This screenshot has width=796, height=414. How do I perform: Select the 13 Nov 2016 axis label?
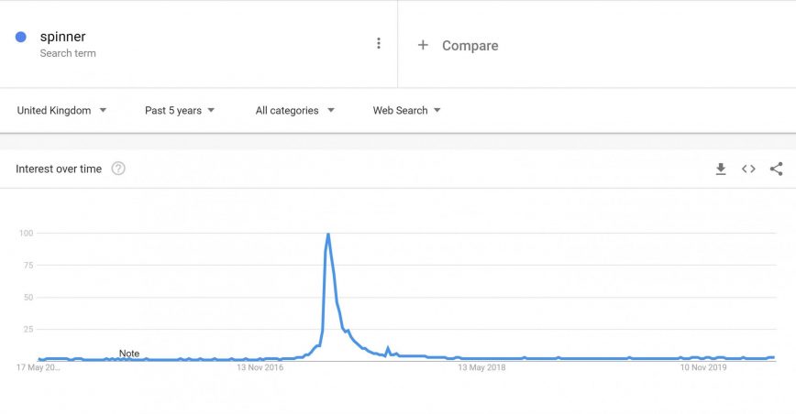[260, 368]
